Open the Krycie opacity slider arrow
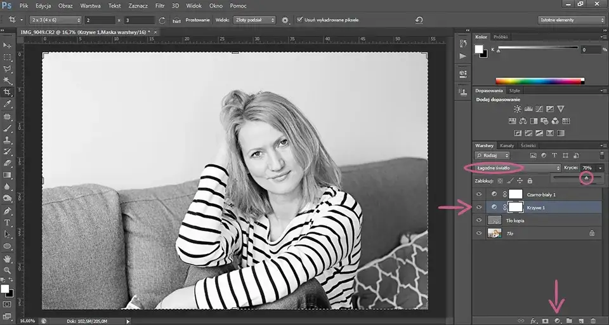Image resolution: width=609 pixels, height=325 pixels. [601, 168]
